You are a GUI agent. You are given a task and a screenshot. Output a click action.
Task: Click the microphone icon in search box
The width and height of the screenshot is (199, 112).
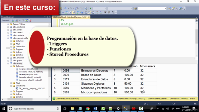[x=58, y=109]
